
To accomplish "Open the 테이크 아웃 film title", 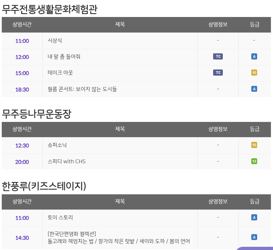I will click(x=60, y=73).
